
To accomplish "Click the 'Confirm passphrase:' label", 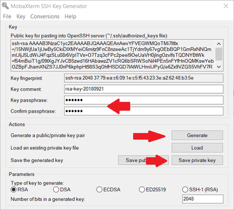I will 33,111.
